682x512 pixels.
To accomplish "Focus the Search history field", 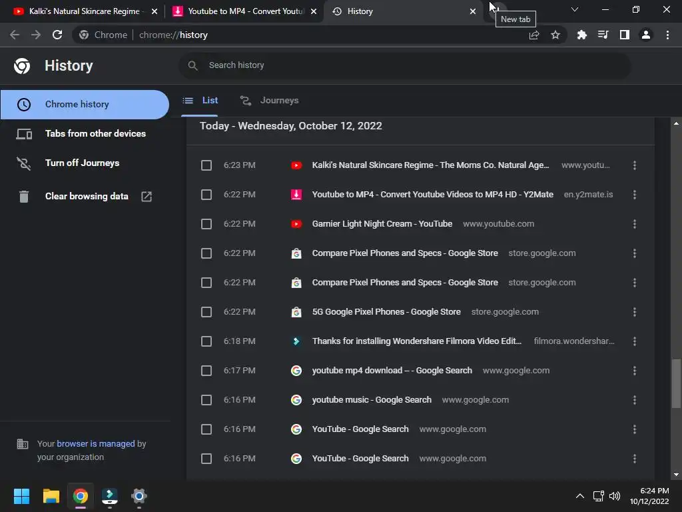I will [x=404, y=65].
